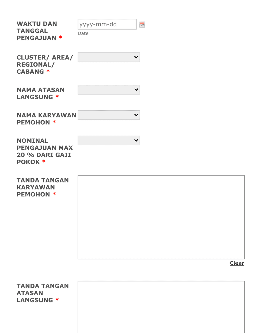
Task: Open the NAMA ATASAN LANGSUNG dropdown
Action: point(108,89)
